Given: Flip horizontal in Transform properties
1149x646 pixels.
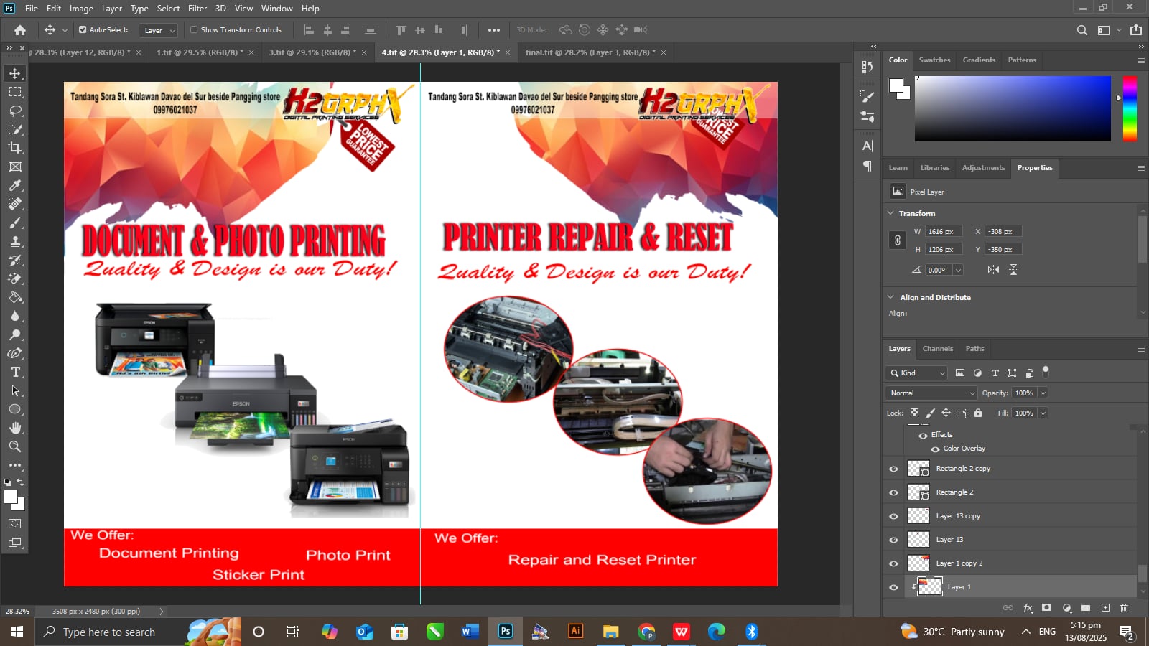Looking at the screenshot, I should 993,270.
